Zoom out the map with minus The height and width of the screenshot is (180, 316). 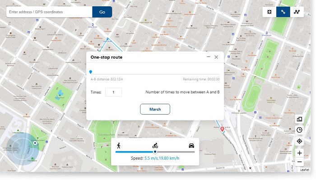pyautogui.click(x=299, y=162)
